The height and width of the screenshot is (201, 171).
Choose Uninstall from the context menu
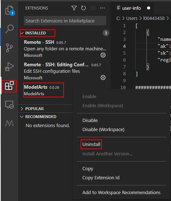(x=91, y=145)
